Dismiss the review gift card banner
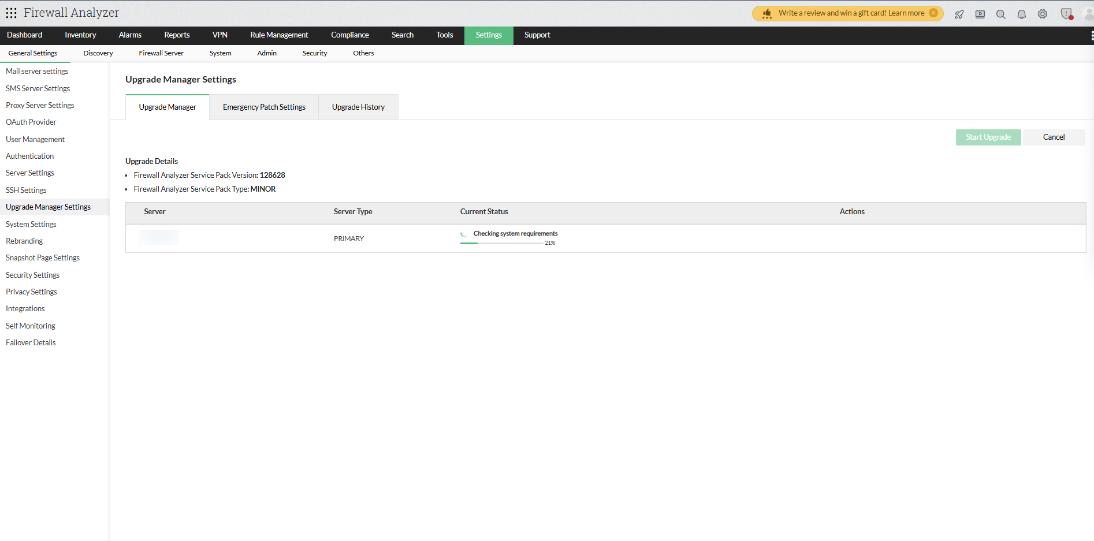Screen dimensions: 1094x541 [933, 13]
